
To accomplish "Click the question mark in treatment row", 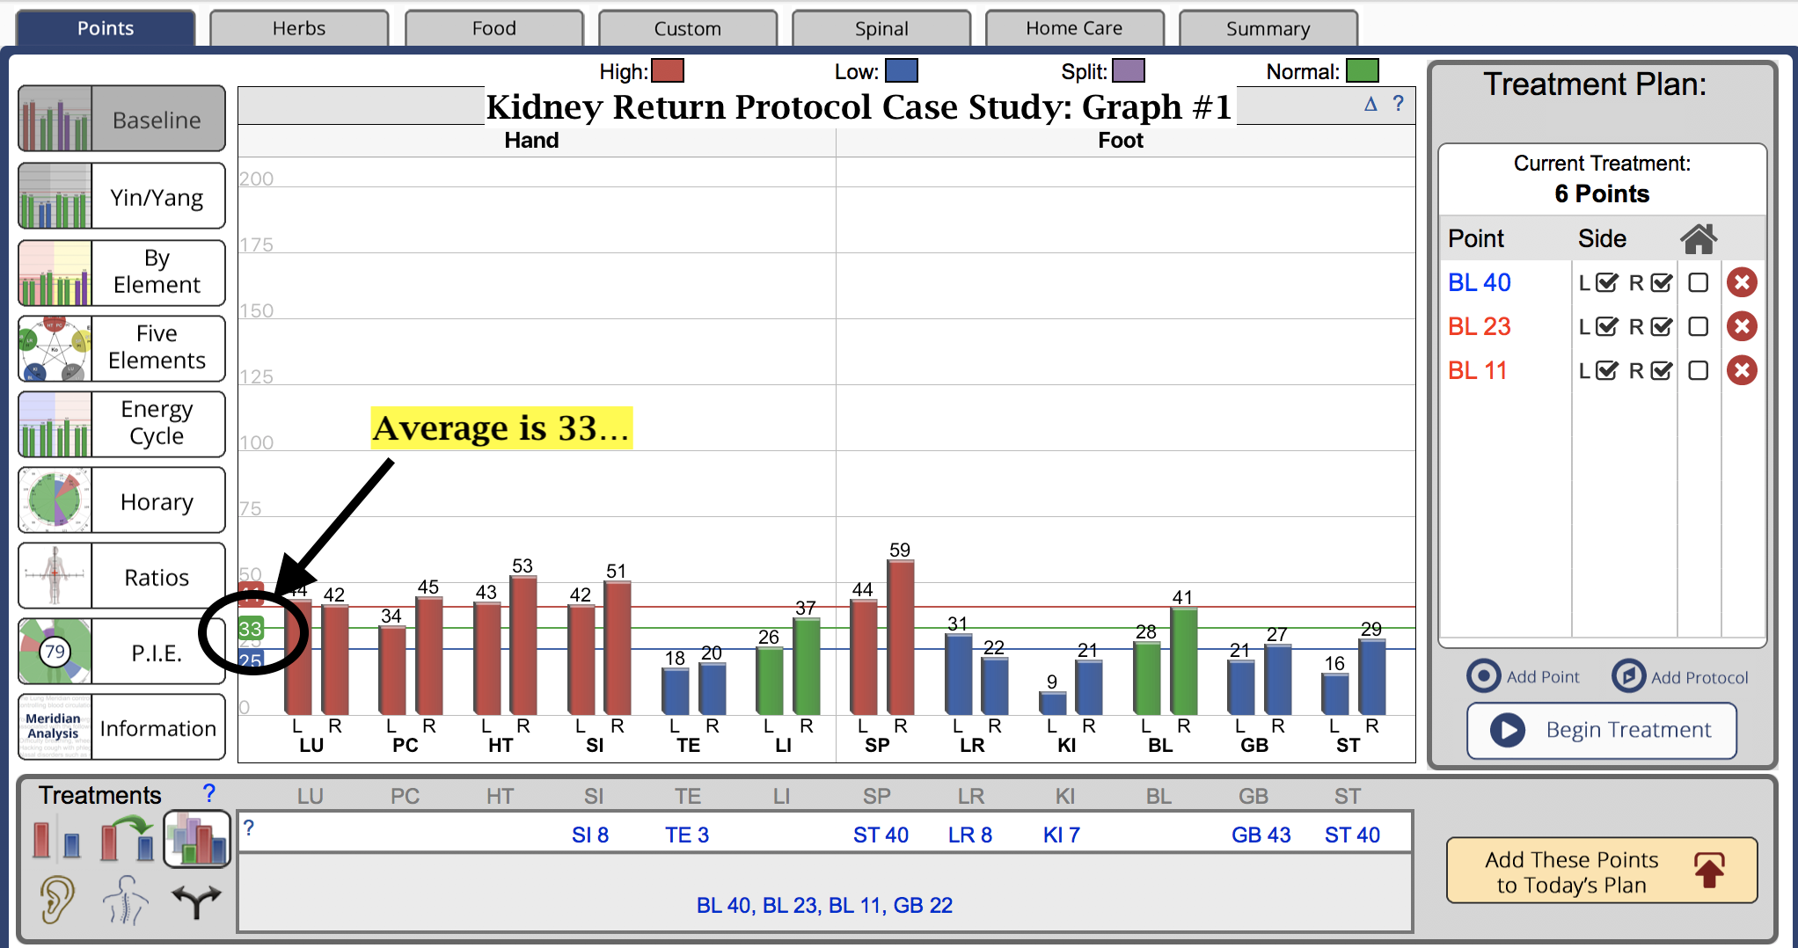I will click(249, 828).
